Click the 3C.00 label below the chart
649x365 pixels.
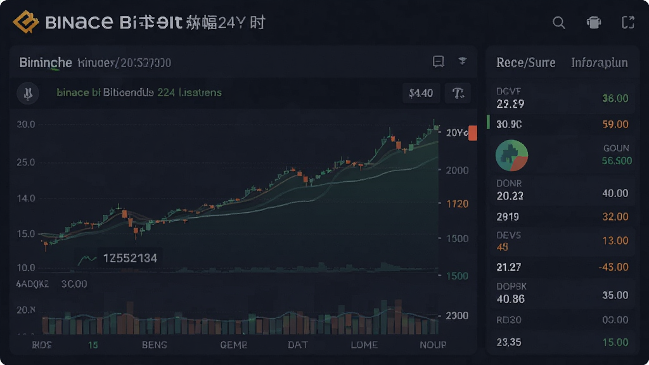pyautogui.click(x=74, y=285)
